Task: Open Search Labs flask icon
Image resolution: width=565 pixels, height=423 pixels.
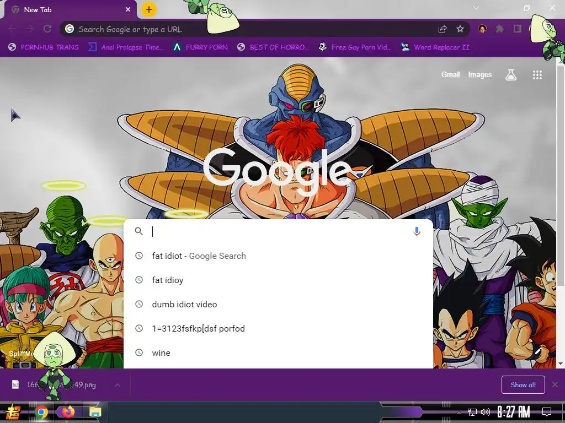Action: click(511, 75)
